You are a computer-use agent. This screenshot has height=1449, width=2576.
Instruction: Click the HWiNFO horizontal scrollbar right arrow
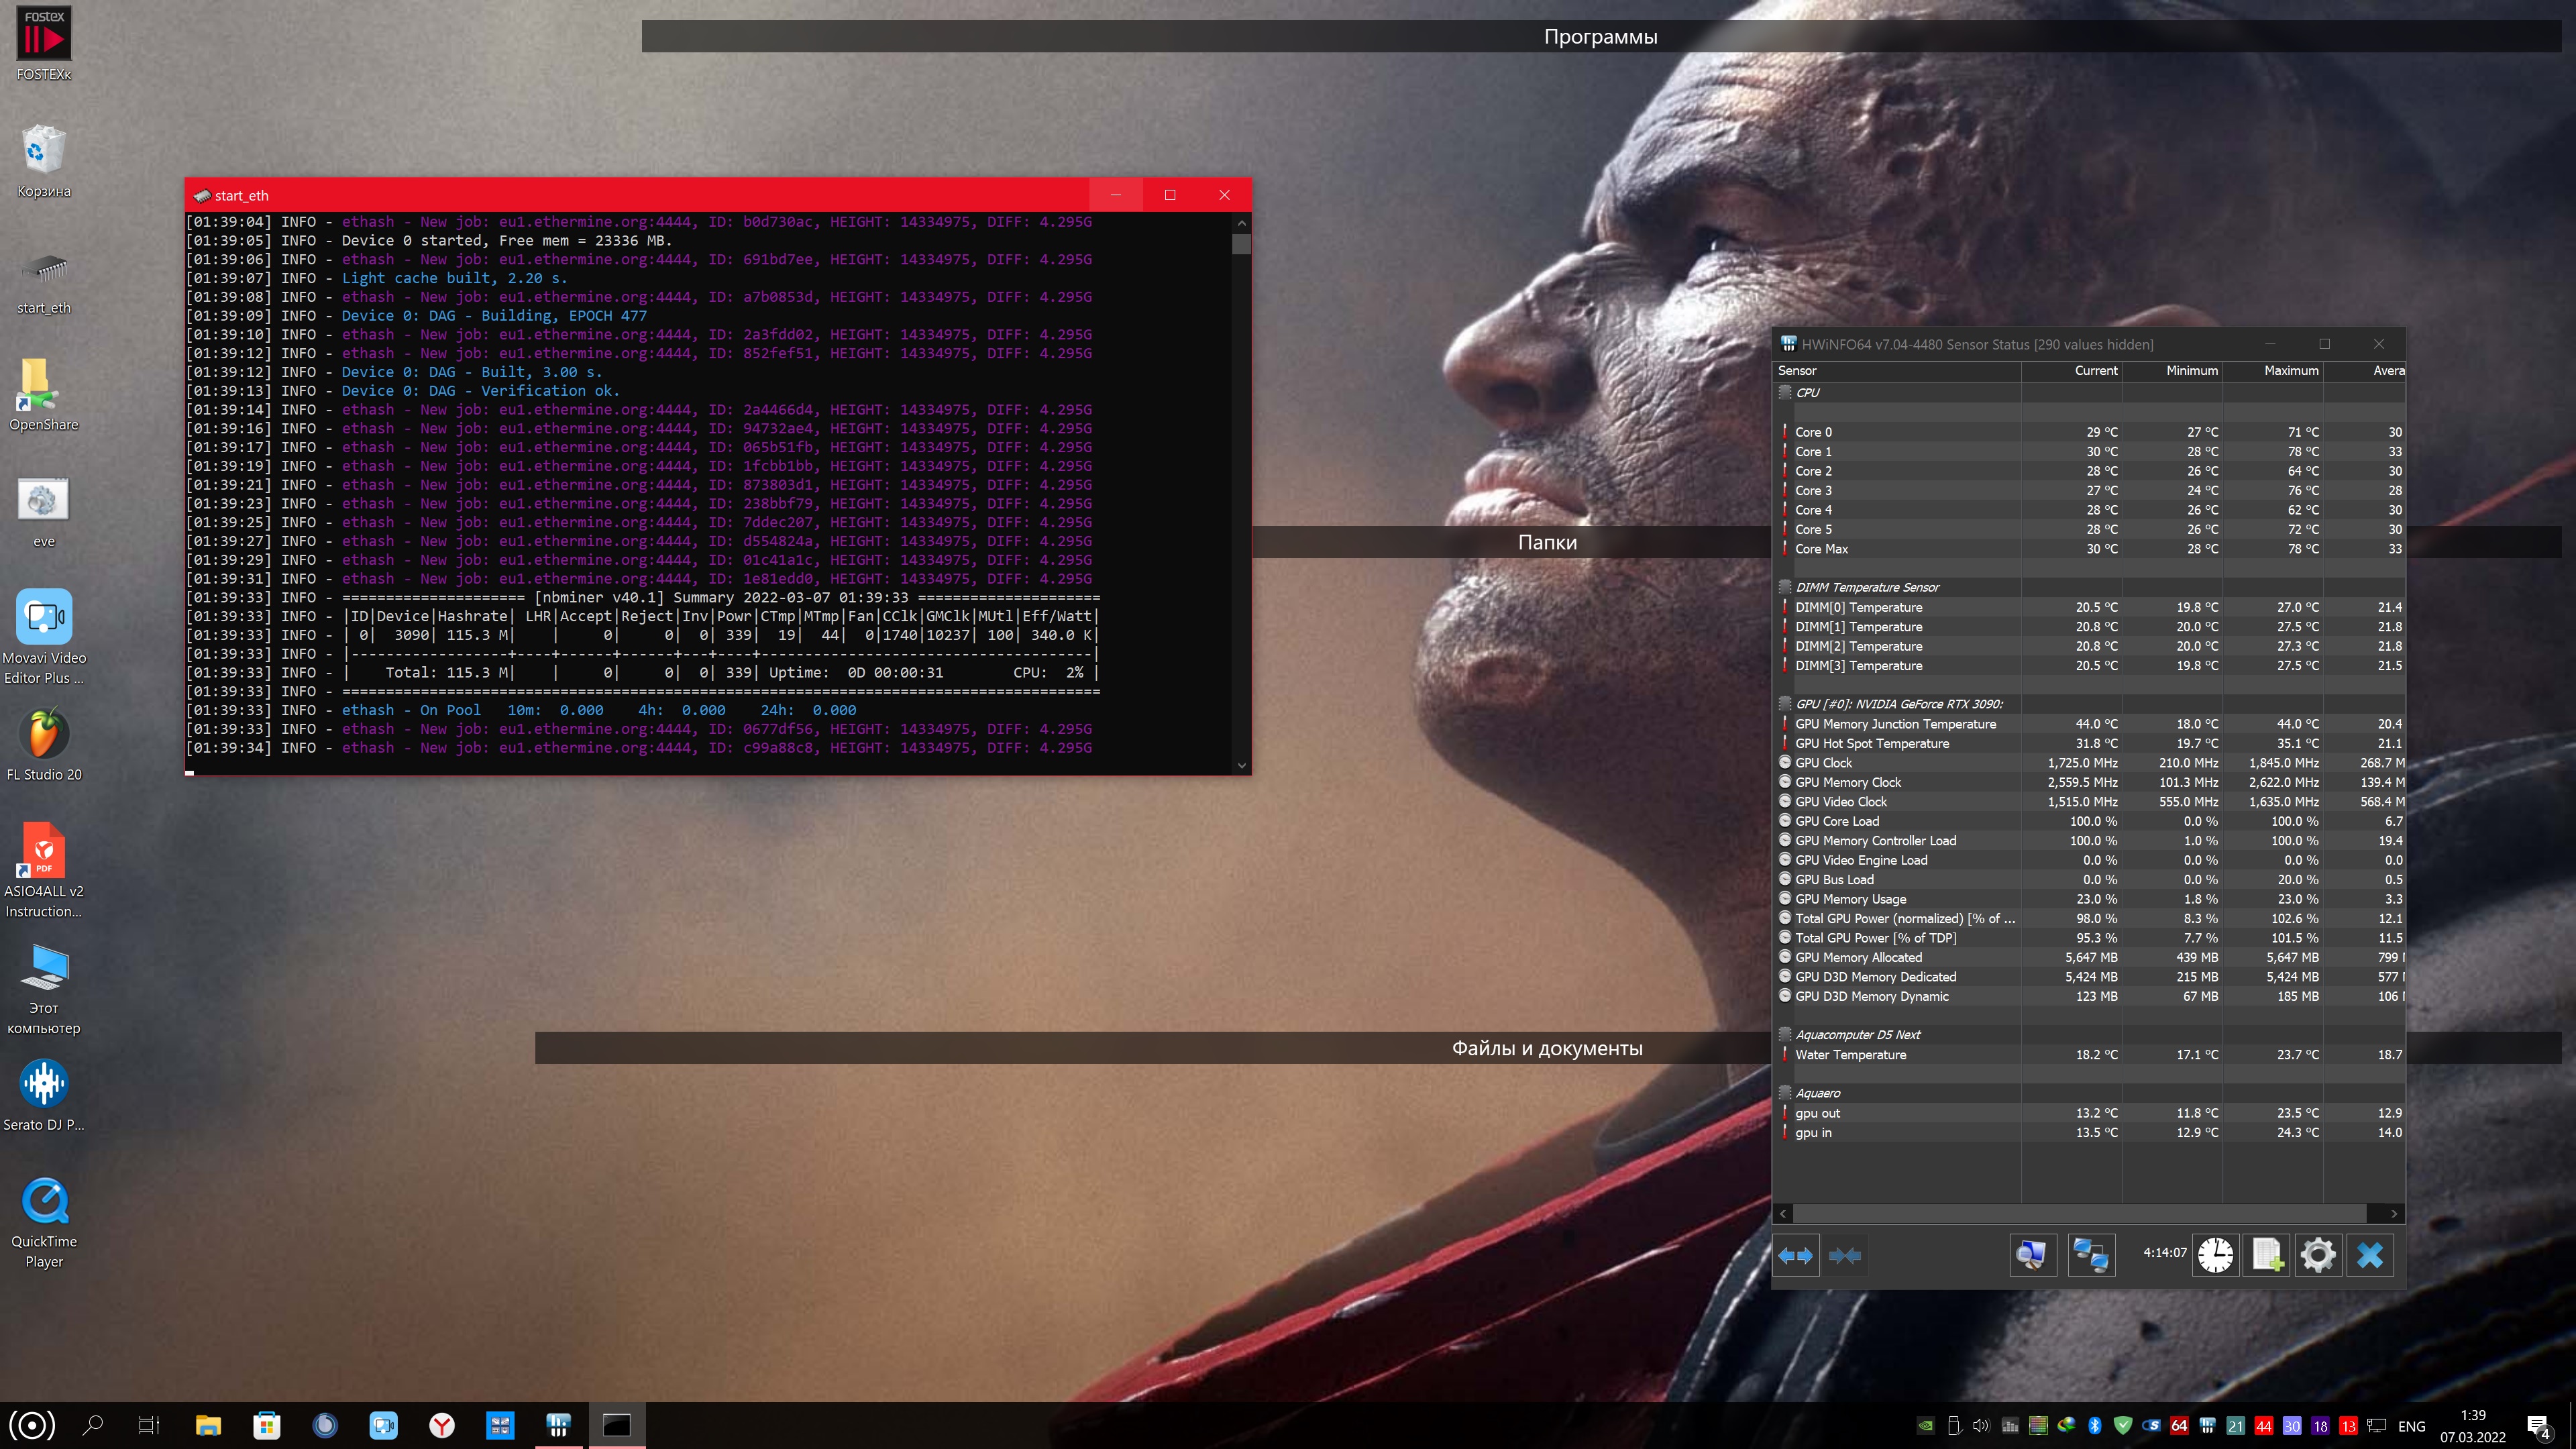pos(2394,1213)
